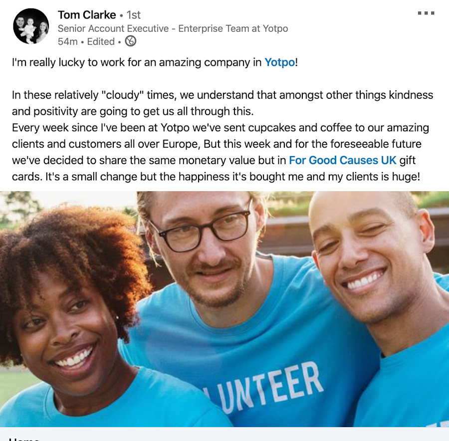Open the For Good Causes UK link
Screen dimensions: 449x441
tap(342, 160)
